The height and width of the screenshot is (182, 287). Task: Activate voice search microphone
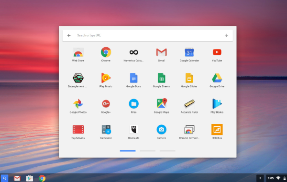(226, 35)
